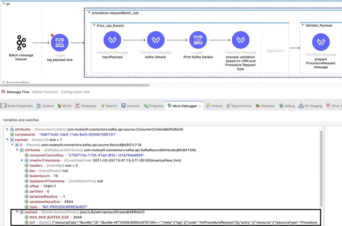
Task: Click the Kafka Batch message listener icon
Action: click(x=21, y=43)
